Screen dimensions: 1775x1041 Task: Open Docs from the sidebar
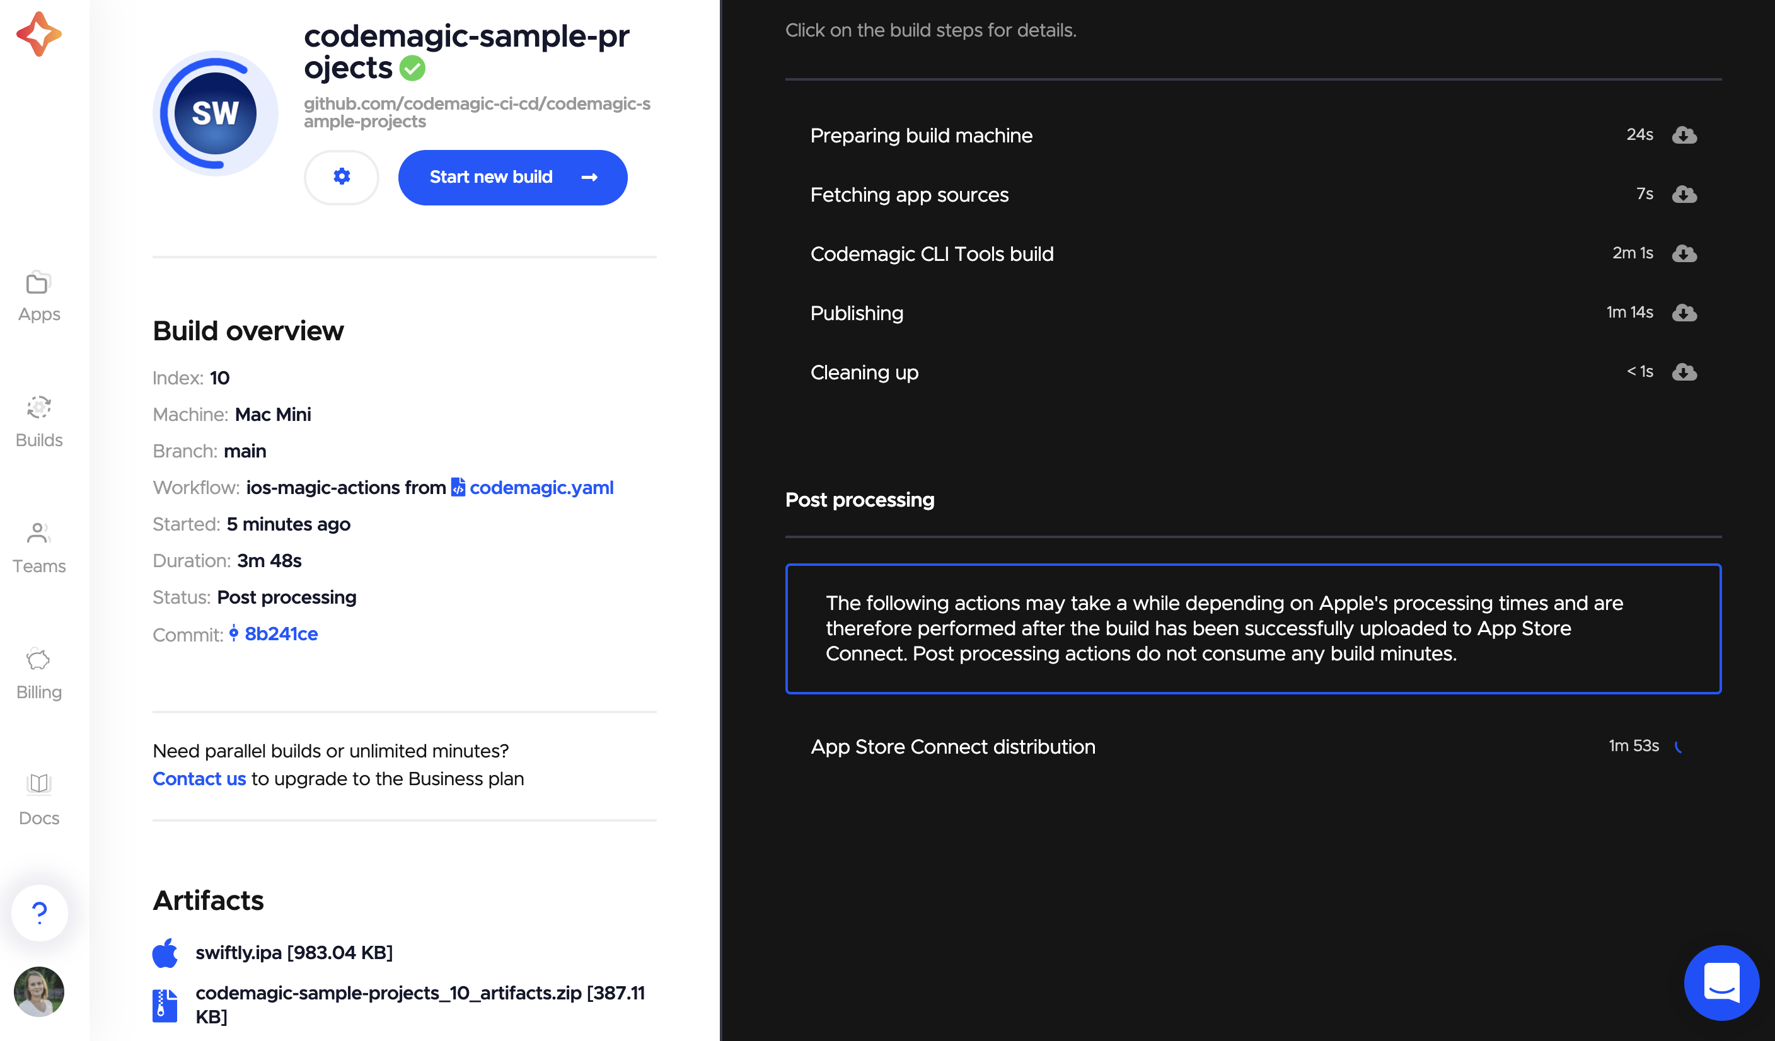pyautogui.click(x=38, y=800)
